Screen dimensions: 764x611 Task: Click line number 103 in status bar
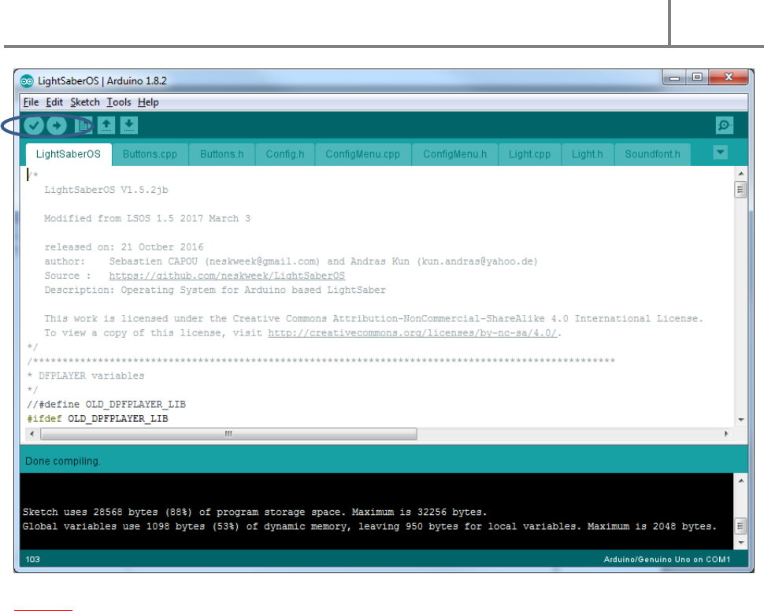(32, 559)
